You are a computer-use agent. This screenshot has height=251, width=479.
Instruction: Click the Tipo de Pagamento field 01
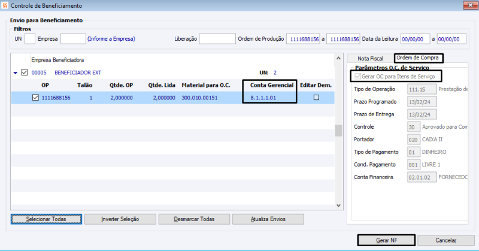pos(414,152)
